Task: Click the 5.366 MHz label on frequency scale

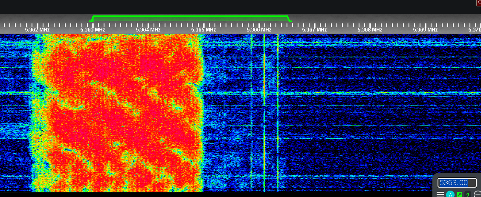Action: [x=259, y=30]
